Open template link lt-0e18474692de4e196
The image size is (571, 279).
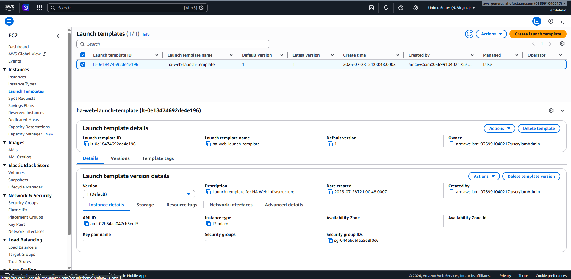point(116,64)
